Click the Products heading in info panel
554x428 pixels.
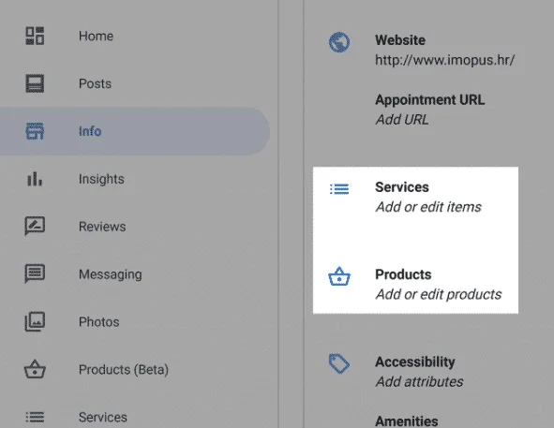[x=403, y=274]
